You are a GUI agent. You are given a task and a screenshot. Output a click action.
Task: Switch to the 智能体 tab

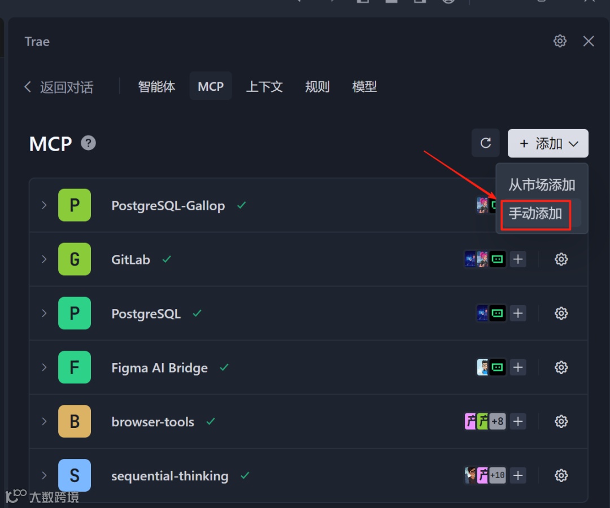coord(156,86)
